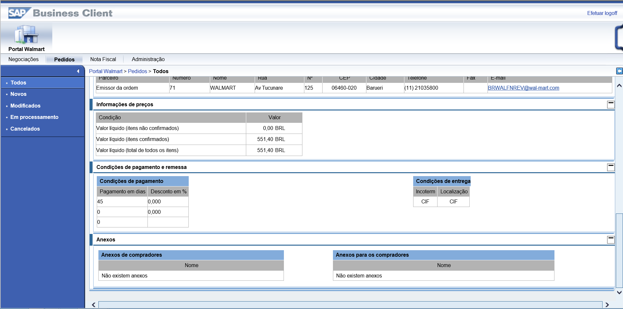Select 'Valor líquido (itens não confirmados)' row

(199, 128)
